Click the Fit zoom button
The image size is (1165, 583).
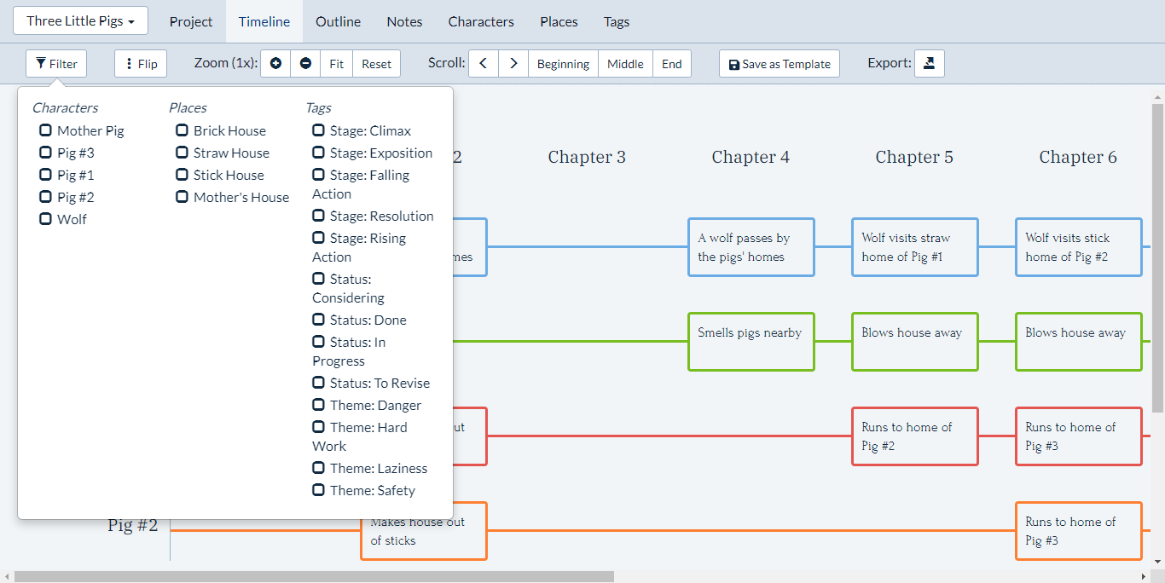(x=337, y=64)
